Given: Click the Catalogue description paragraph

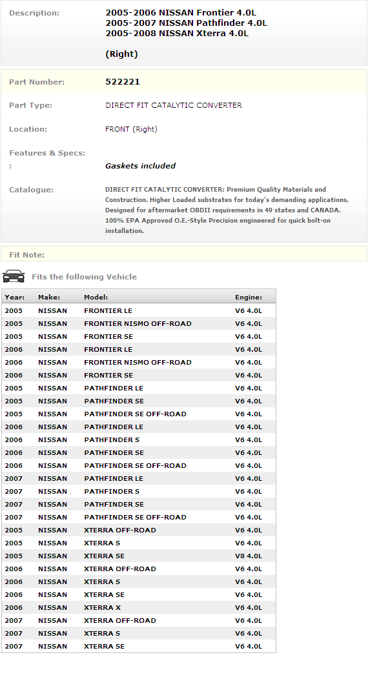Looking at the screenshot, I should pyautogui.click(x=227, y=210).
